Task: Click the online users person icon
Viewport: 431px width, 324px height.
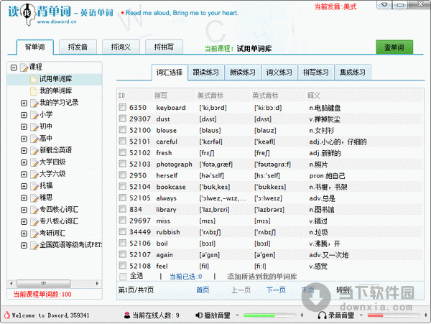Action: click(x=127, y=315)
